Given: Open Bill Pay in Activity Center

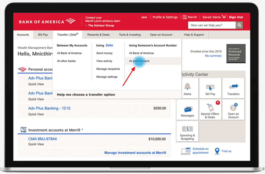Looking at the screenshot, I should click(210, 88).
